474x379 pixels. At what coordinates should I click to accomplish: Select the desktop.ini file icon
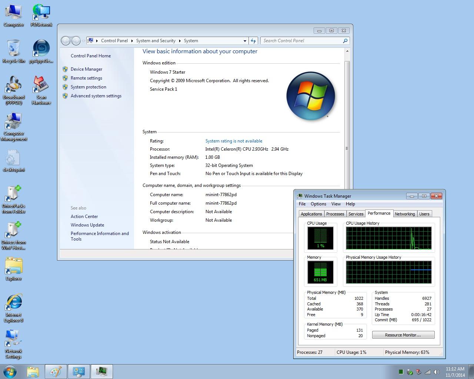click(x=14, y=160)
